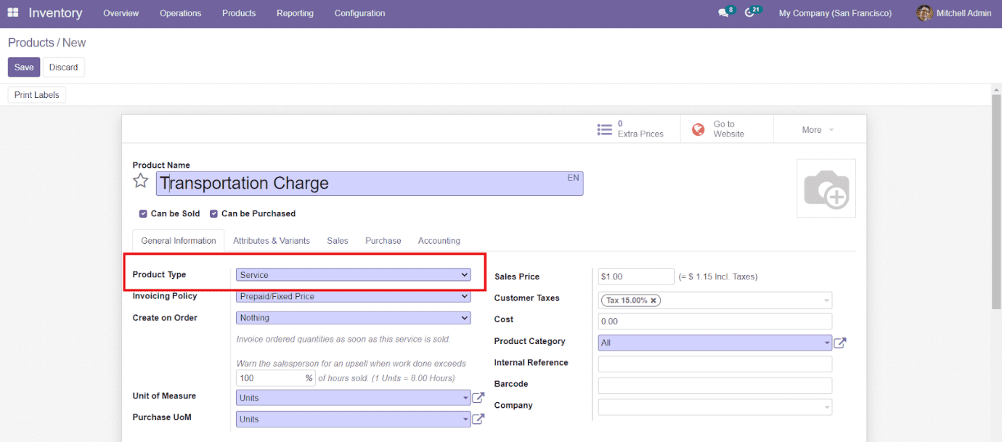
Task: Open Unit of Measure via external link icon
Action: (x=478, y=397)
